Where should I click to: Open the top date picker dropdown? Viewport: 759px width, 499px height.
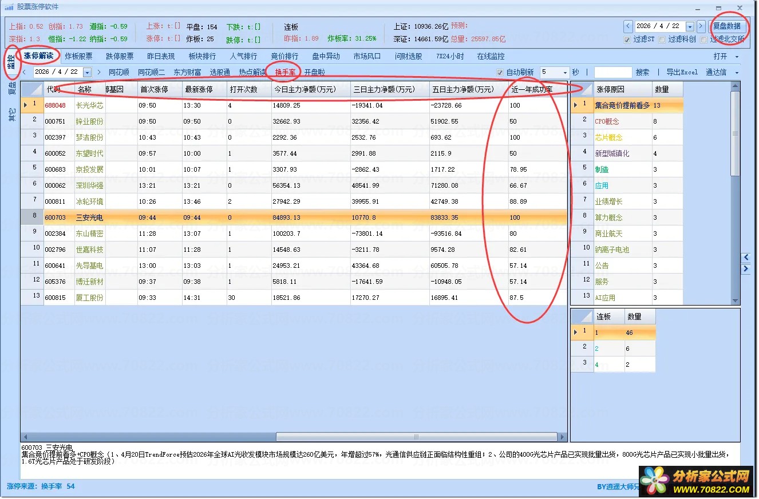coord(690,26)
